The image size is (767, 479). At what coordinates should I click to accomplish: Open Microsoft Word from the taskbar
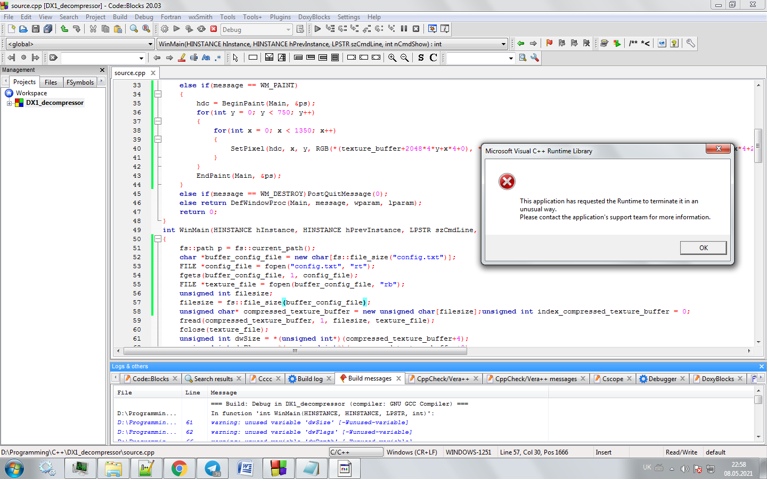pos(246,468)
